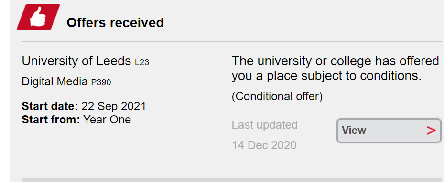The height and width of the screenshot is (182, 444).
Task: Click the L23 institution code
Action: click(142, 62)
